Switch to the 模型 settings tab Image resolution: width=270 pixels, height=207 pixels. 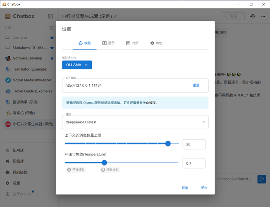click(x=85, y=43)
